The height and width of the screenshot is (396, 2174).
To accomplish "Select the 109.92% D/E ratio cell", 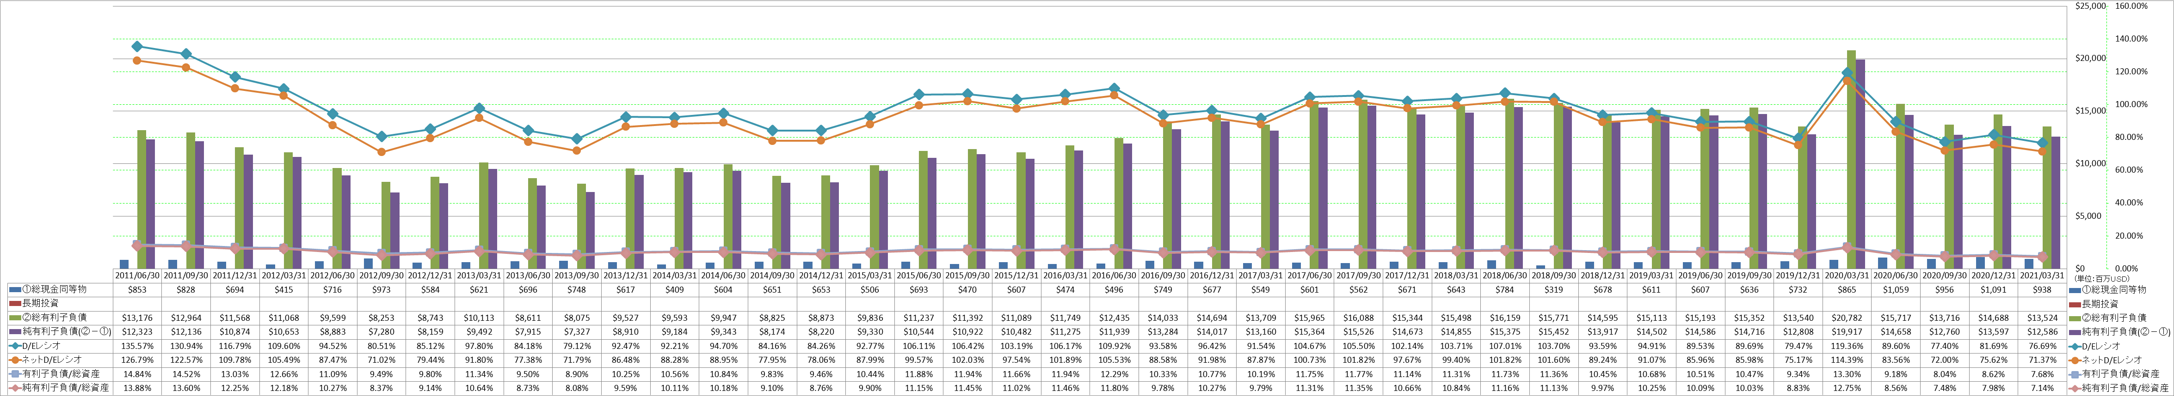I will (1115, 345).
